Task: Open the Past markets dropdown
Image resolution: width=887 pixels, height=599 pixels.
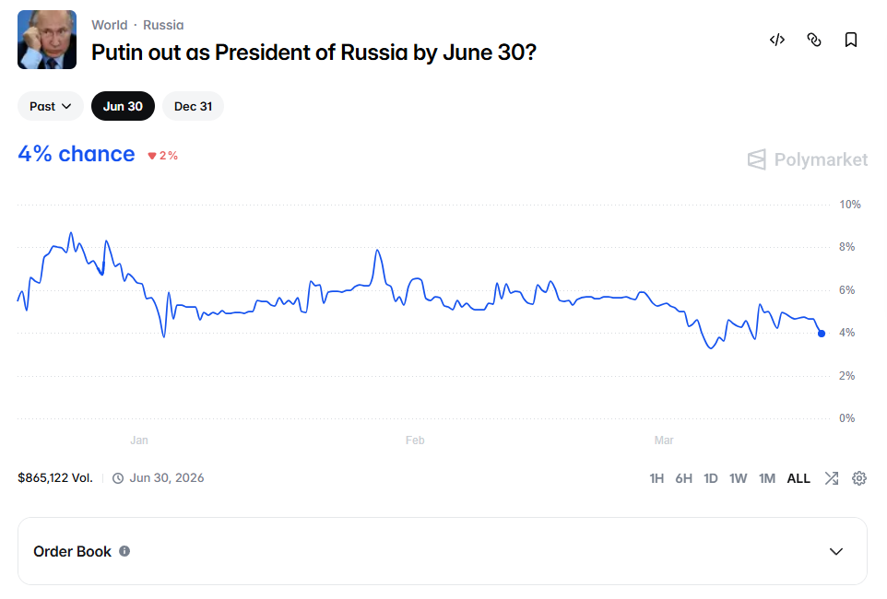Action: click(51, 106)
